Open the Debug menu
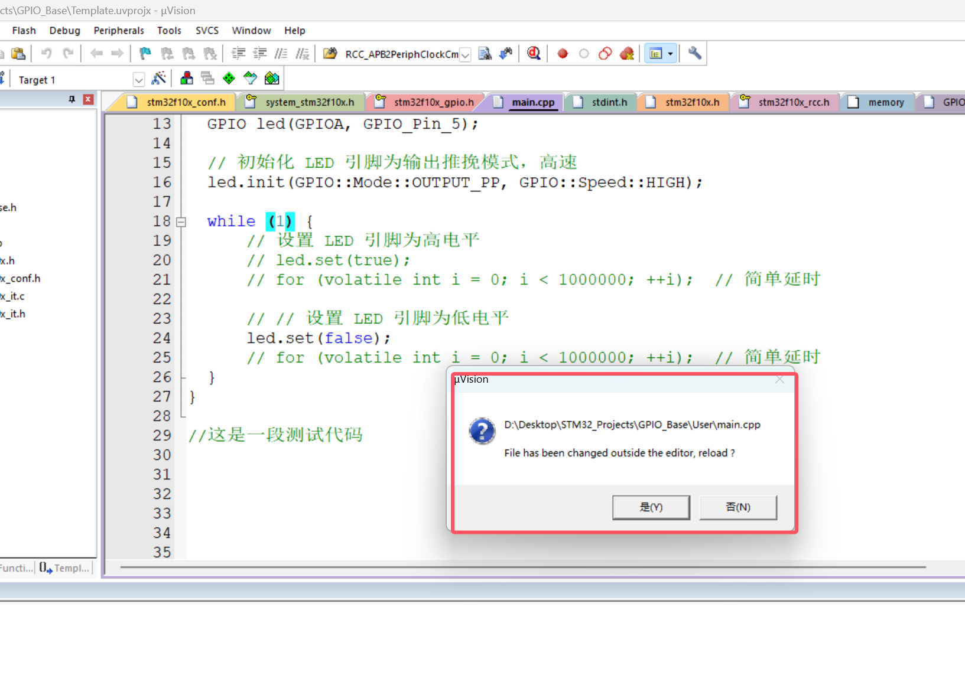Image resolution: width=965 pixels, height=685 pixels. (x=65, y=31)
